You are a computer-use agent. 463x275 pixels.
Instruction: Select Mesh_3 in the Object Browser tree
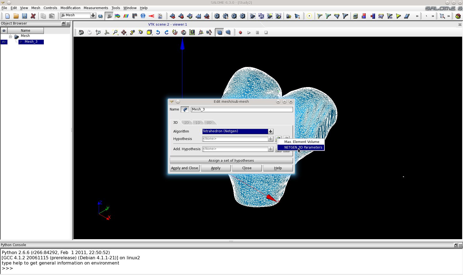point(31,42)
